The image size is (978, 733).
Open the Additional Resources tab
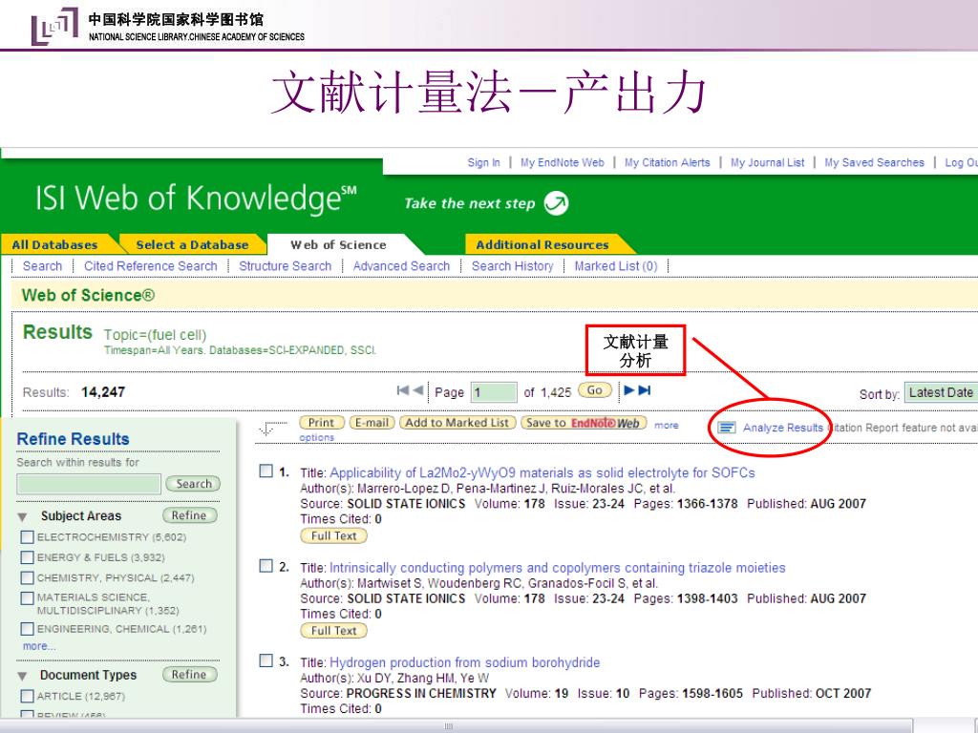(542, 245)
